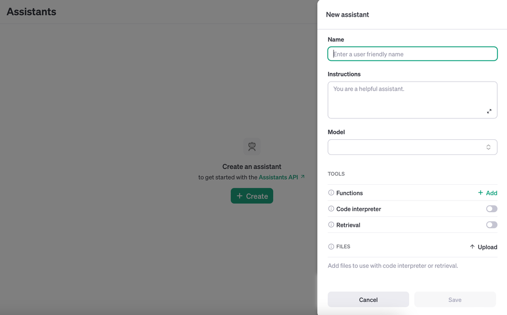The image size is (507, 315).
Task: Click the green Create button
Action: (252, 196)
